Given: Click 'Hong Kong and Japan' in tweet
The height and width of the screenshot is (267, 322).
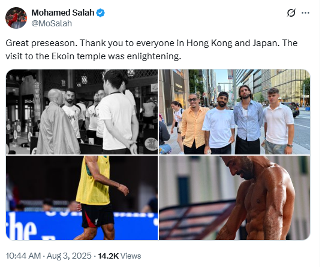Looking at the screenshot, I should [x=233, y=43].
